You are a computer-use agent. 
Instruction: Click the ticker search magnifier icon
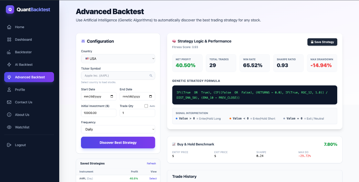[x=151, y=76]
